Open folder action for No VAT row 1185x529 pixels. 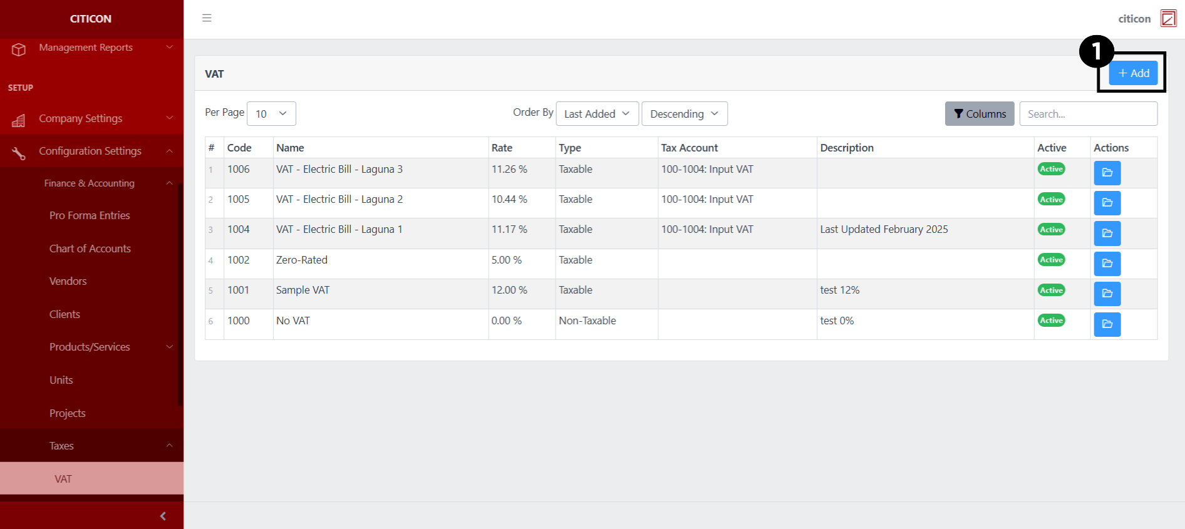point(1107,324)
